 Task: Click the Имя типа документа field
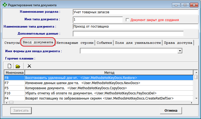click(98, 19)
